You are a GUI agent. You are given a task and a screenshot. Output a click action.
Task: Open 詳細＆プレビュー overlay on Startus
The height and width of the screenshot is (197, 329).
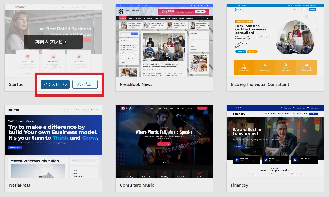(x=53, y=42)
